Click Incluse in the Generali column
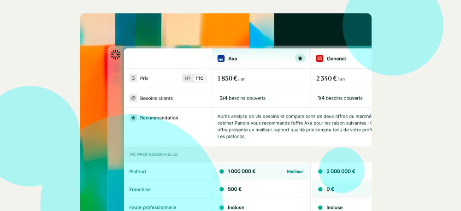Image resolution: width=461 pixels, height=211 pixels. coord(335,207)
